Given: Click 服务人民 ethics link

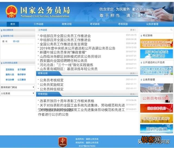Looking at the screenshot, I should pos(10,74).
